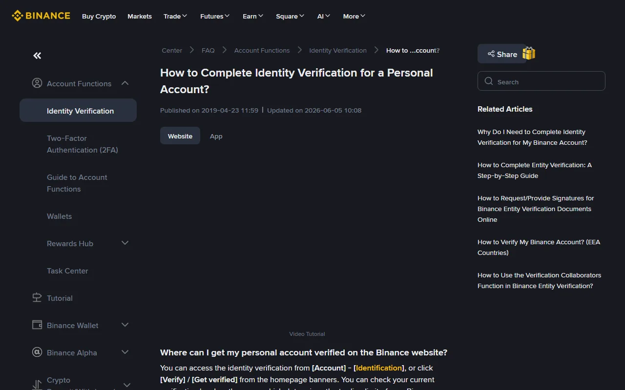This screenshot has height=390, width=625.
Task: Switch to the Website tab
Action: point(180,136)
